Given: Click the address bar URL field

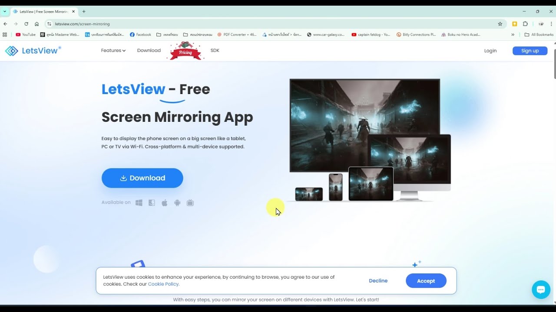Looking at the screenshot, I should [274, 24].
